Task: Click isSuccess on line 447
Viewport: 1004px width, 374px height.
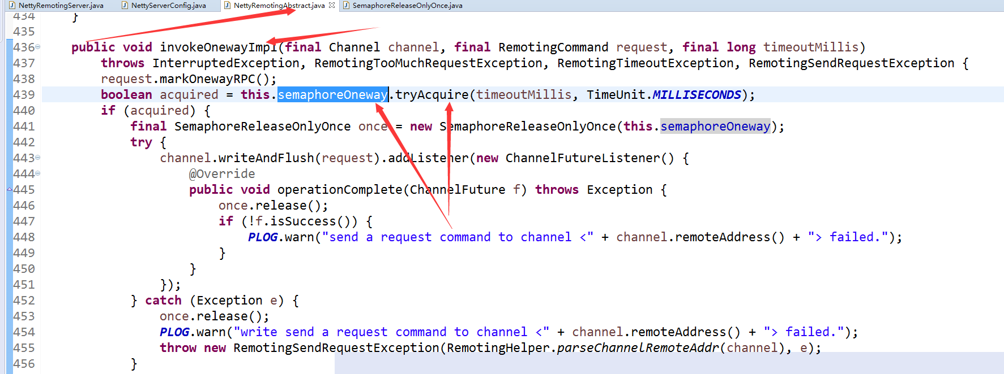Action: pyautogui.click(x=303, y=221)
